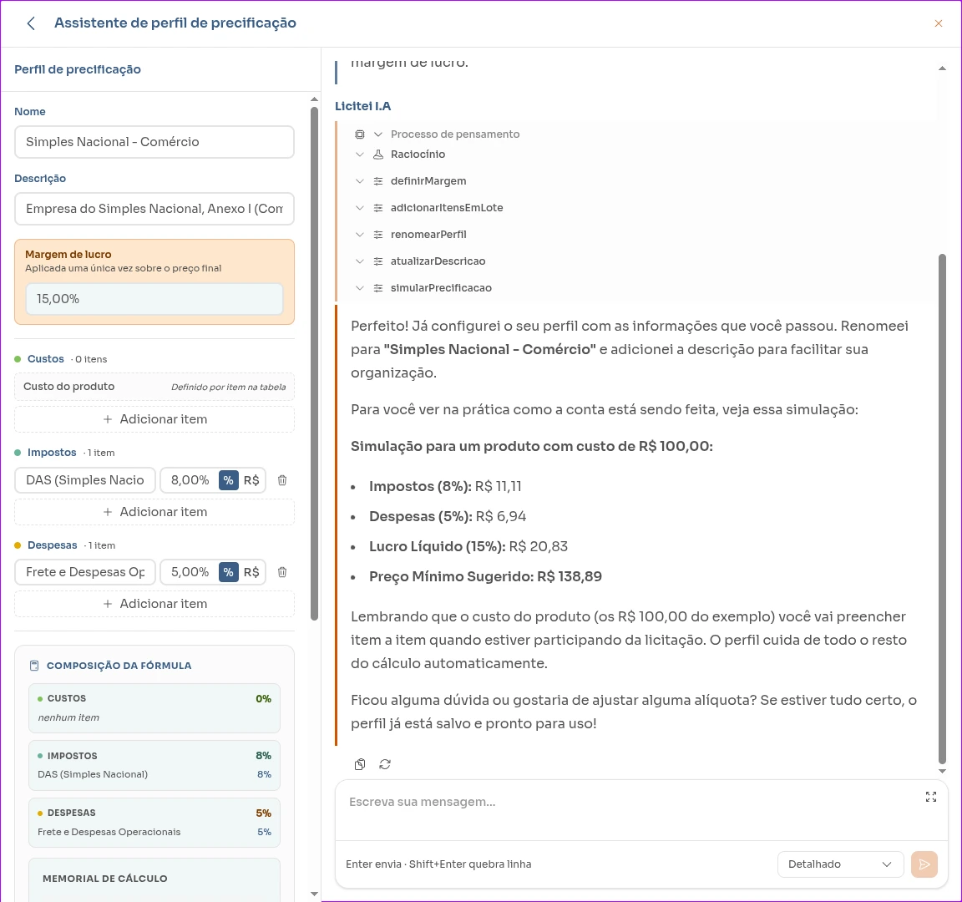Add an item under Custos
The height and width of the screenshot is (902, 962).
click(154, 419)
